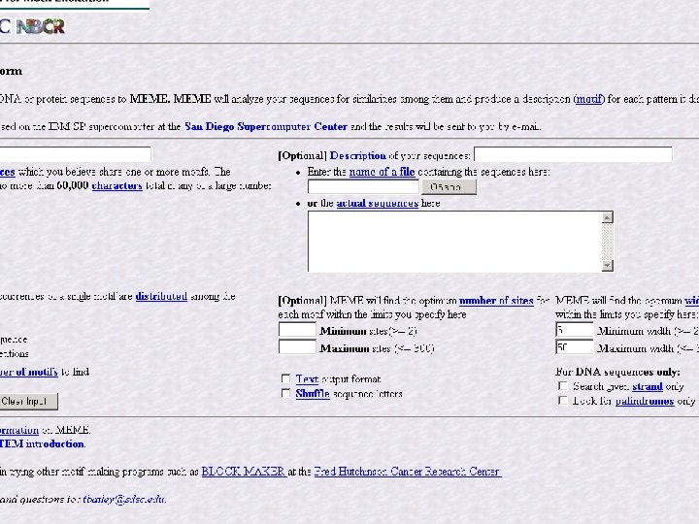Image resolution: width=699 pixels, height=524 pixels.
Task: Check Search given strand only
Action: pyautogui.click(x=563, y=386)
